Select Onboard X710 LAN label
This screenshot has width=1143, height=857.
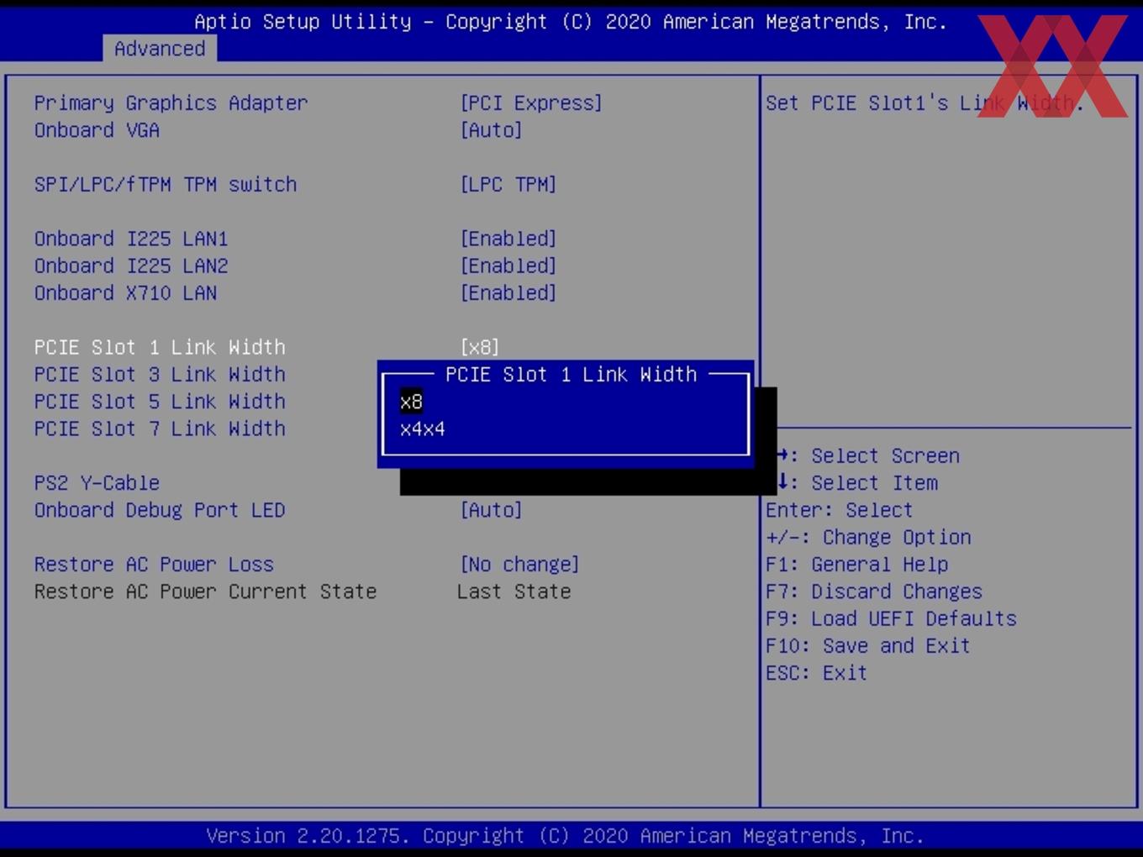125,293
